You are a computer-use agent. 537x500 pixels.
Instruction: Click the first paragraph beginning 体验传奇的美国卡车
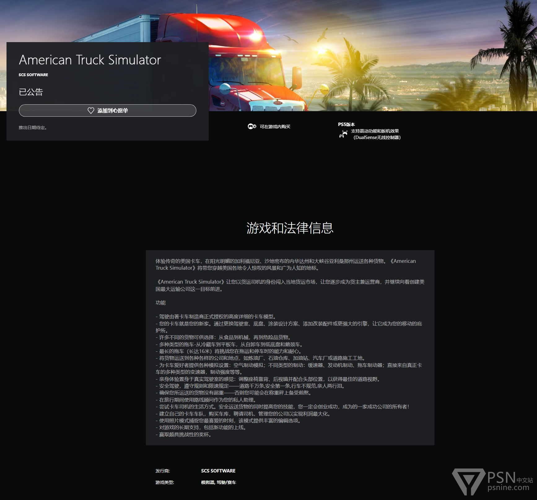(x=286, y=264)
